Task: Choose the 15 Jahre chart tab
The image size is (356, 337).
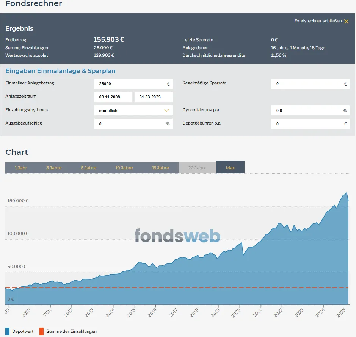Action: 160,168
